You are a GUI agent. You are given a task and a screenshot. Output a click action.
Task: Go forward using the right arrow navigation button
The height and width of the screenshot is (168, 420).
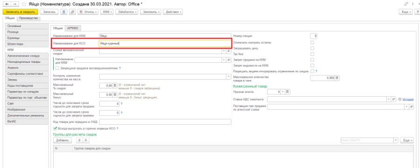[x=15, y=4]
